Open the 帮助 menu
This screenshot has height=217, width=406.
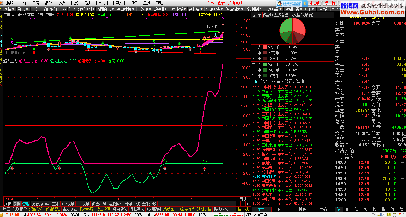(x=160, y=3)
